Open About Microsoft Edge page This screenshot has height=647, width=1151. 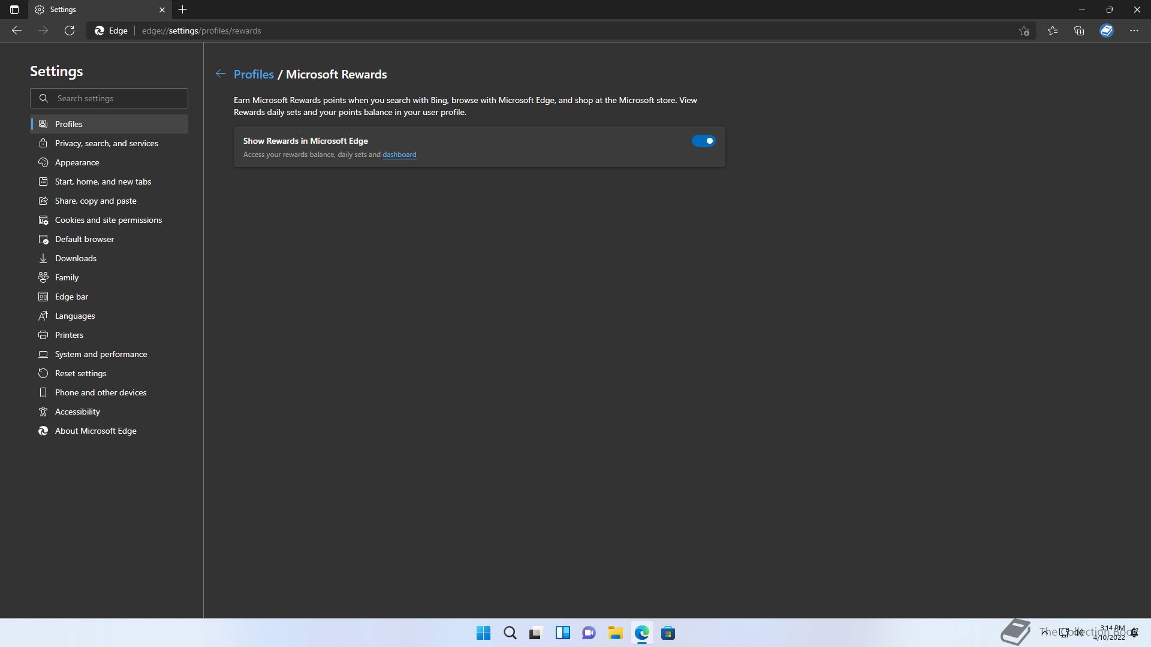click(109, 431)
